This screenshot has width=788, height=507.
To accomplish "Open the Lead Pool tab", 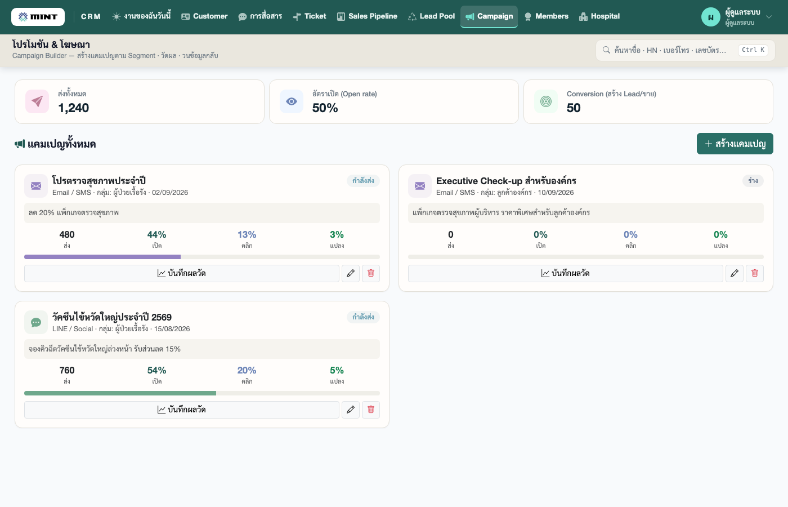I will coord(431,16).
